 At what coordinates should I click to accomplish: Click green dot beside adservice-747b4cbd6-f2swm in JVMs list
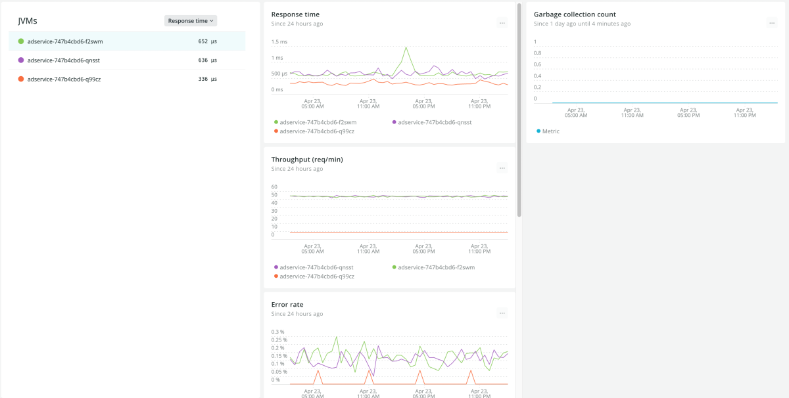[x=21, y=41]
